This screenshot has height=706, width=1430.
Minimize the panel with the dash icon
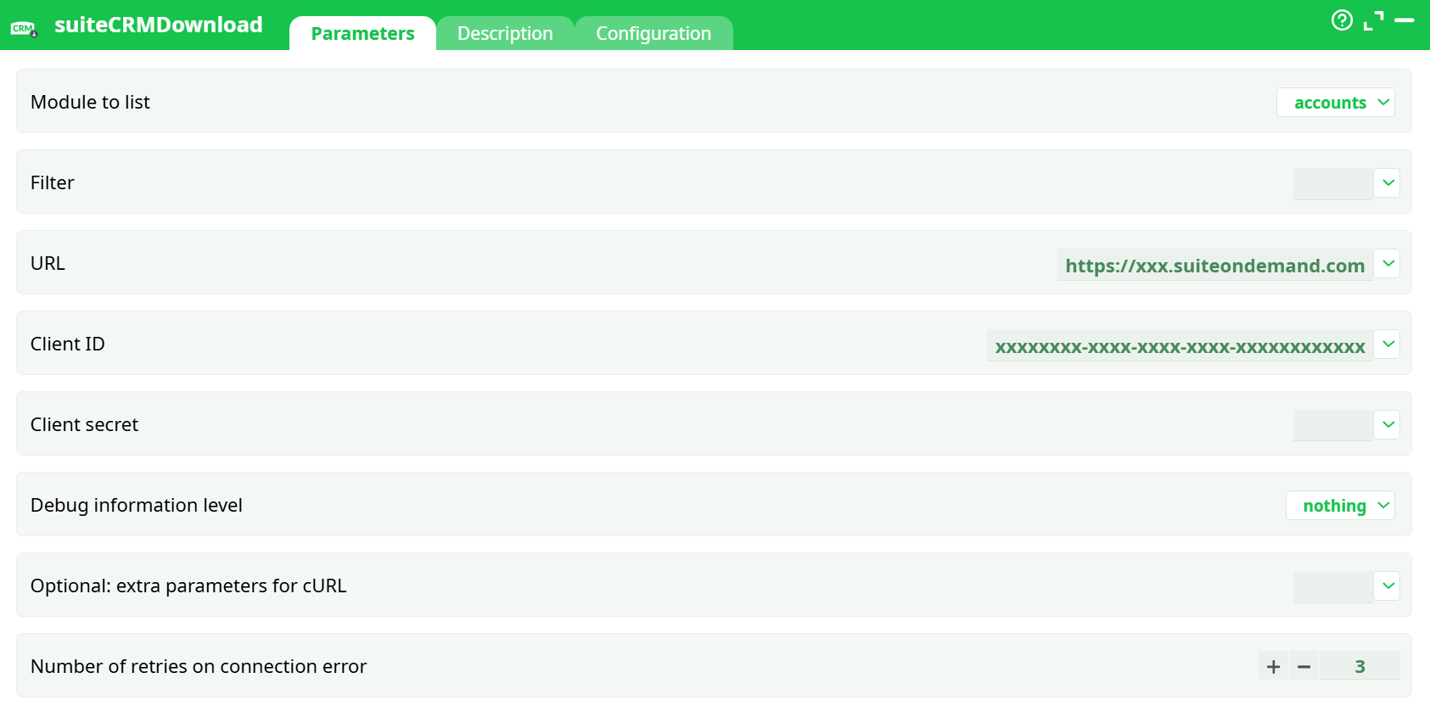click(x=1405, y=20)
